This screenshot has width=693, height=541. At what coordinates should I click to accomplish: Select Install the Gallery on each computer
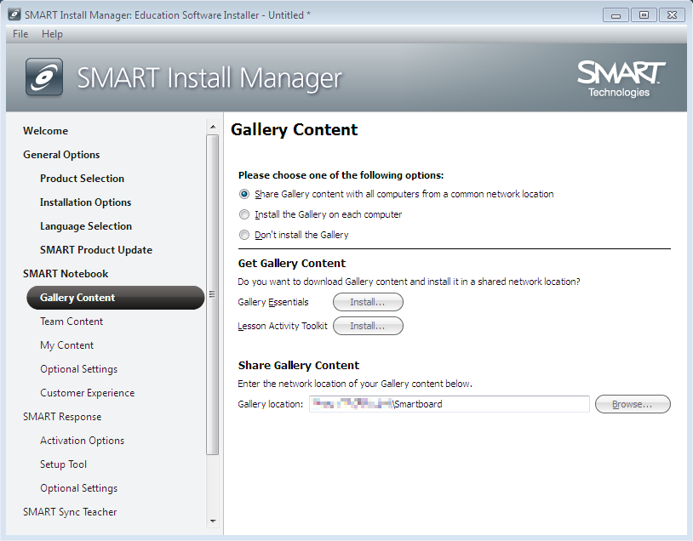point(245,214)
